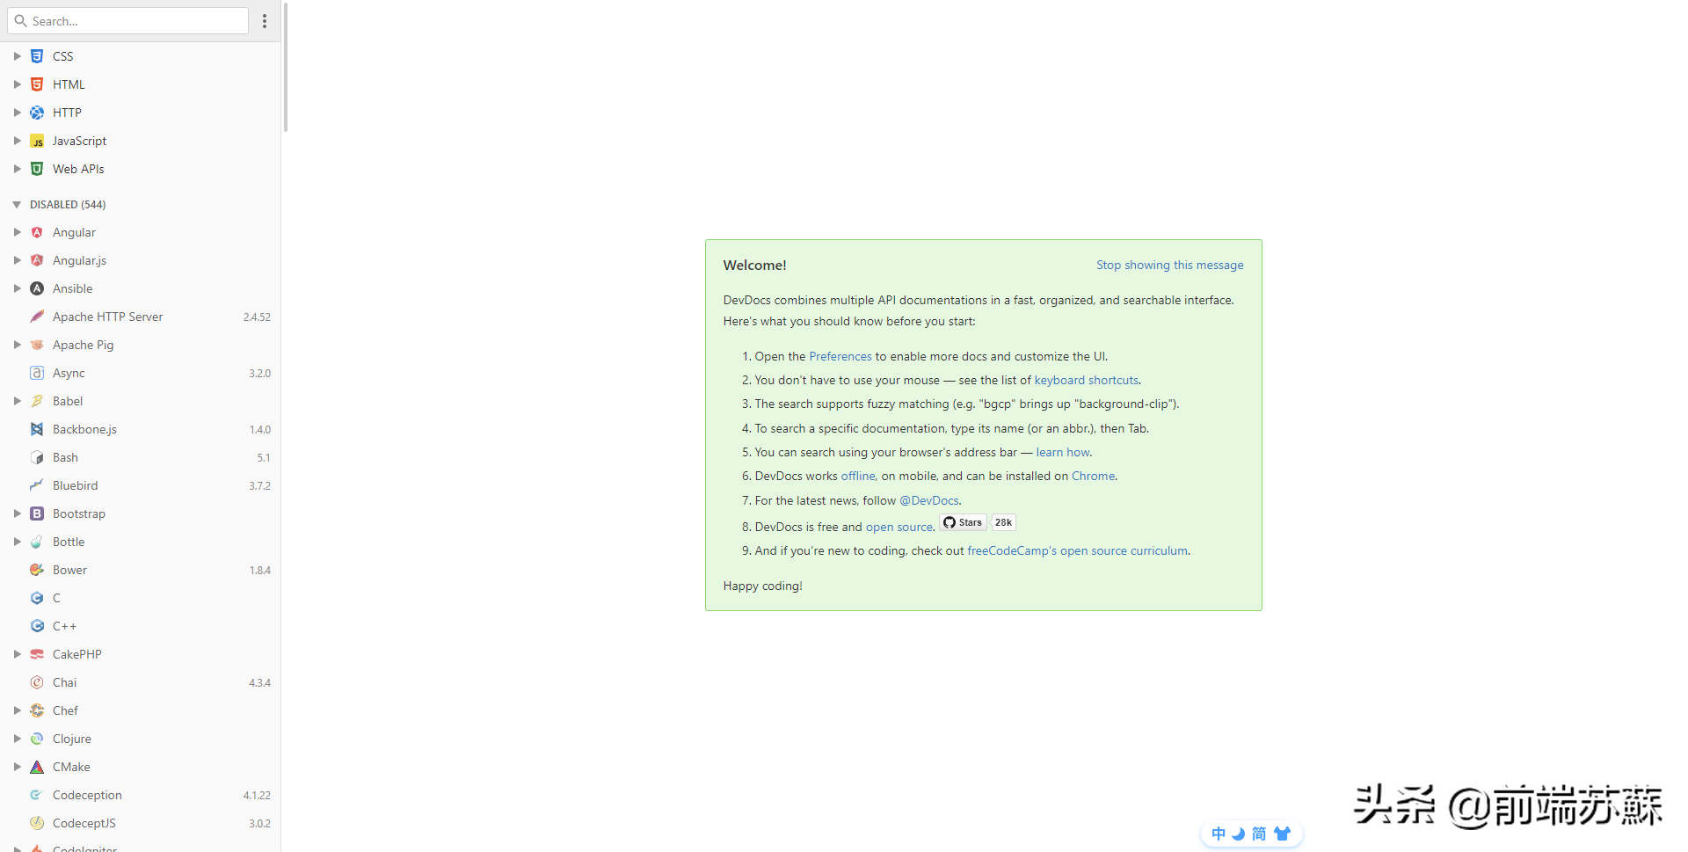
Task: Expand the CakePHP versions arrow
Action: point(17,654)
